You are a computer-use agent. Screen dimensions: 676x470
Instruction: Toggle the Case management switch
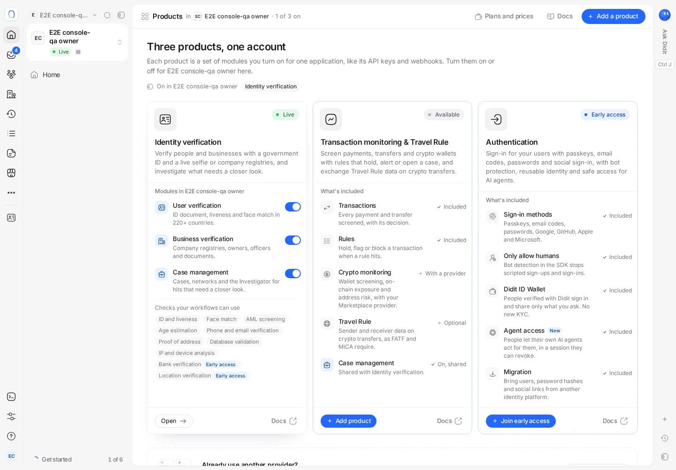pos(293,274)
